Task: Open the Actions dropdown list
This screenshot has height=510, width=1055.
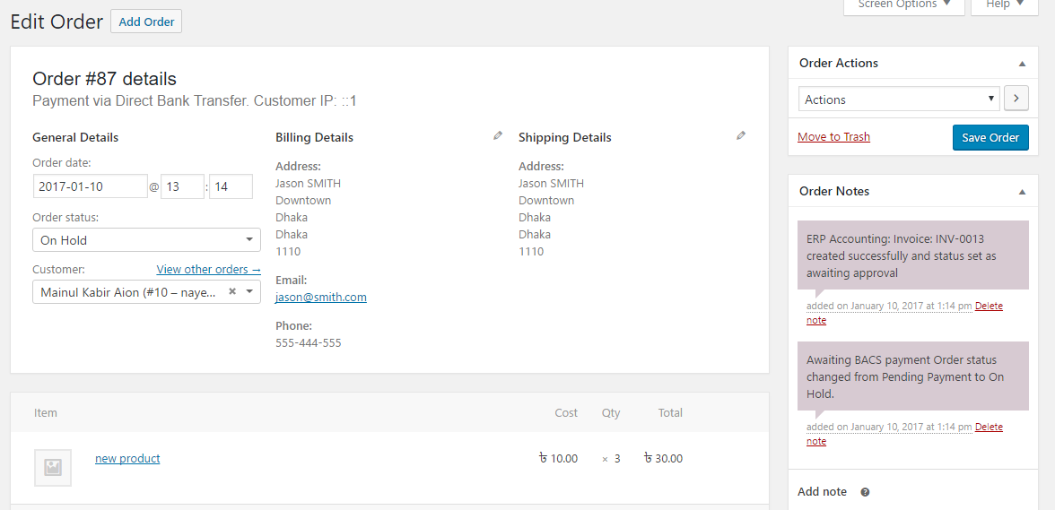Action: (899, 99)
